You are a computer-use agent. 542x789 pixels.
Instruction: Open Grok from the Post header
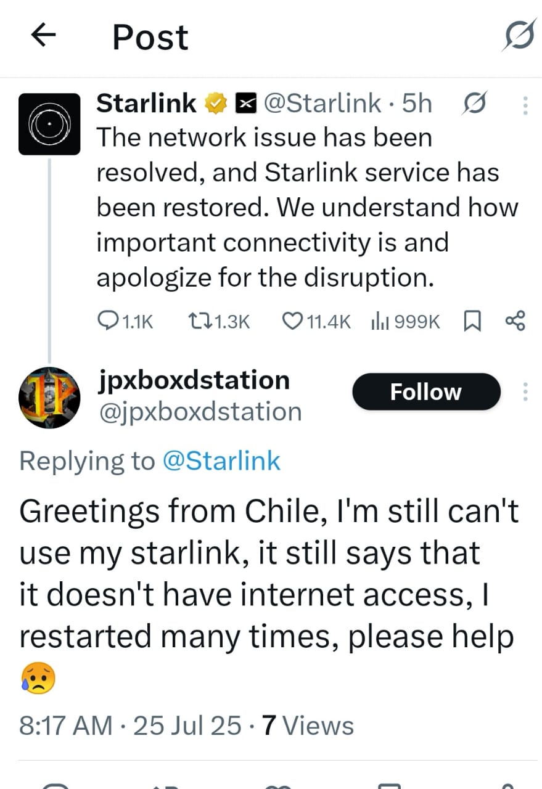pyautogui.click(x=517, y=37)
